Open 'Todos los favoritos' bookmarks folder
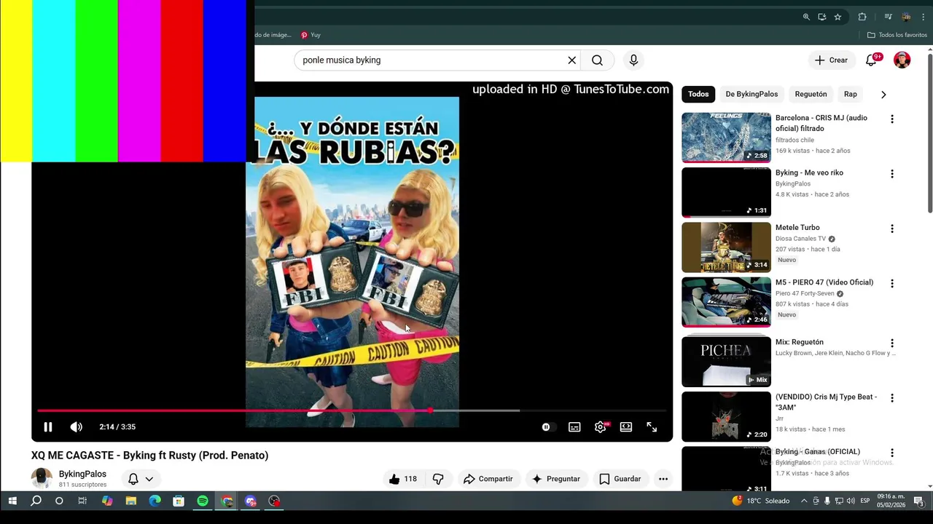This screenshot has width=933, height=524. click(897, 35)
